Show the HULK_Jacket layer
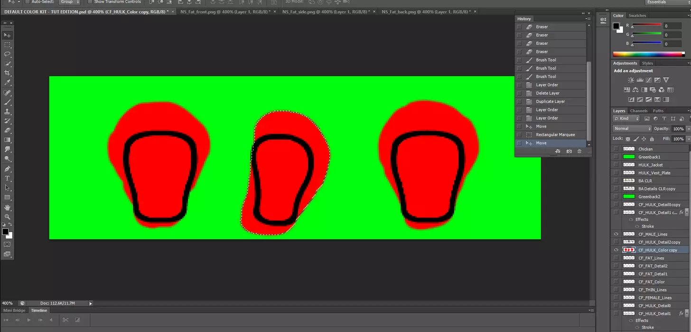 616,165
